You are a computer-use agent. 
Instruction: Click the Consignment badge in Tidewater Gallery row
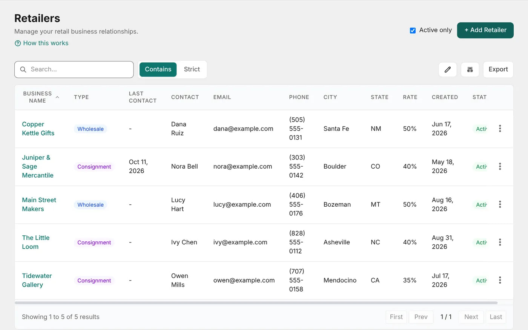click(x=94, y=281)
